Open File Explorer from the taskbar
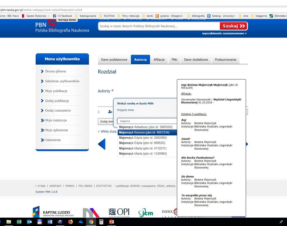Viewport: 287px width, 226px height. [9, 222]
